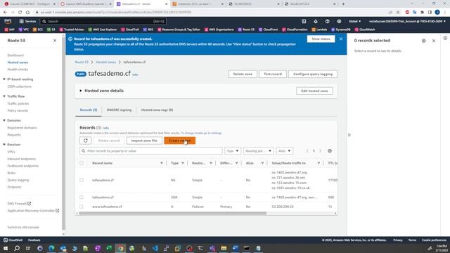Open the notifications bell
This screenshot has height=253, width=450.
(x=316, y=21)
